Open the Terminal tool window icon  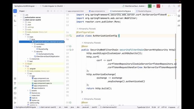coord(15,93)
